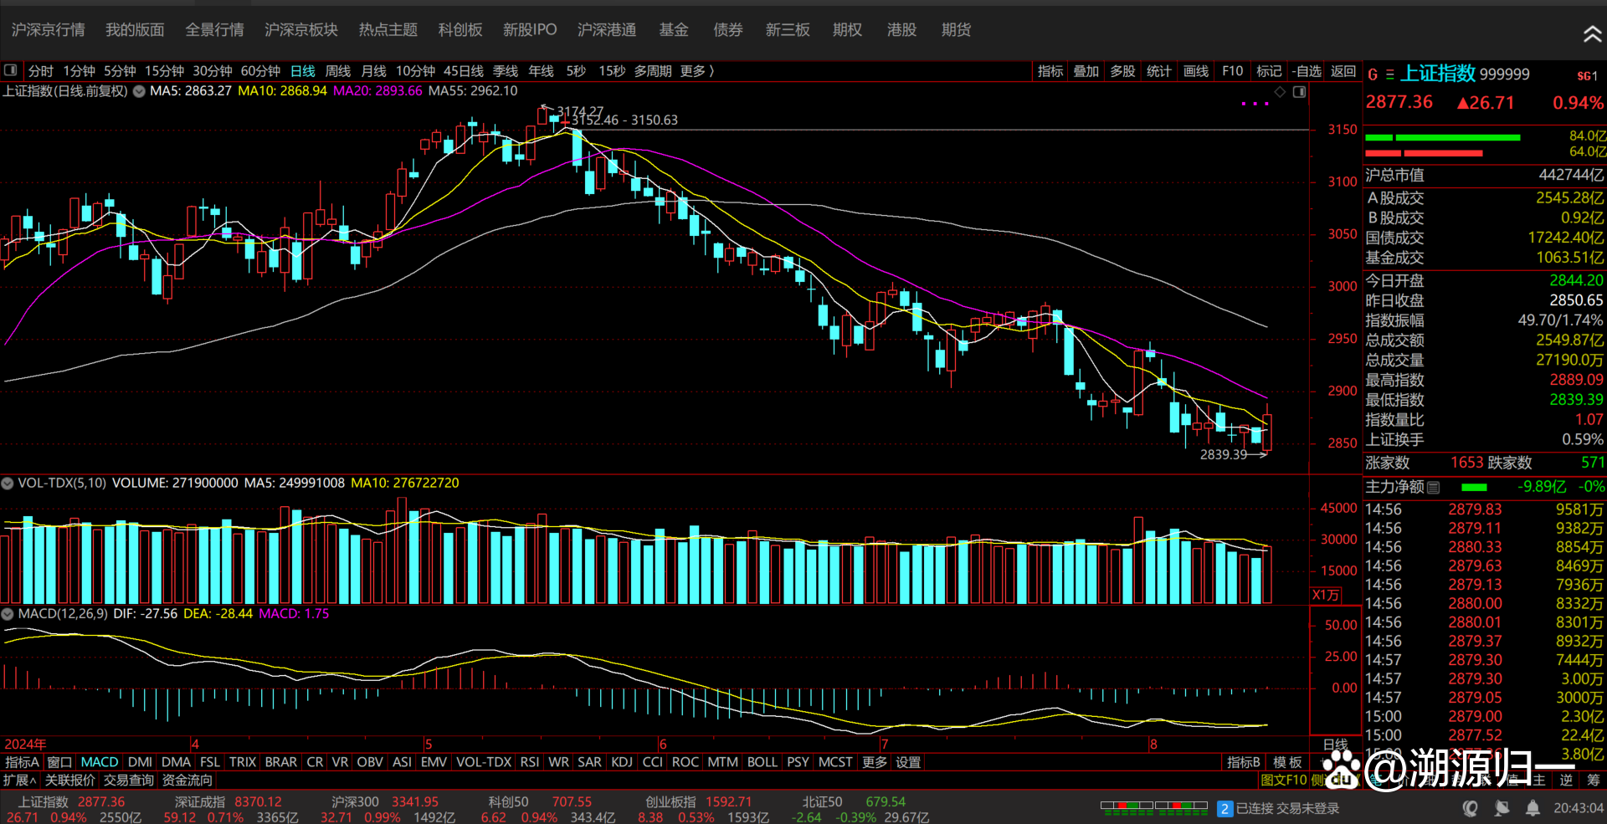This screenshot has height=824, width=1607.
Task: Click the blue connection number 2 icon
Action: [1225, 809]
